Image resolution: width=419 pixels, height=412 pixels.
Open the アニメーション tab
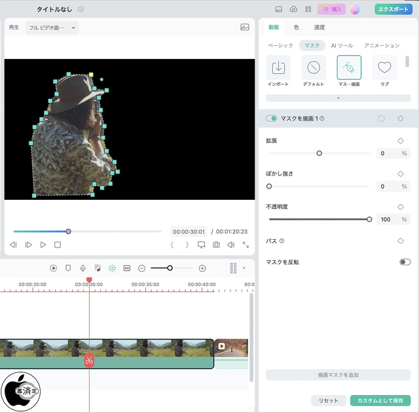[x=382, y=45]
